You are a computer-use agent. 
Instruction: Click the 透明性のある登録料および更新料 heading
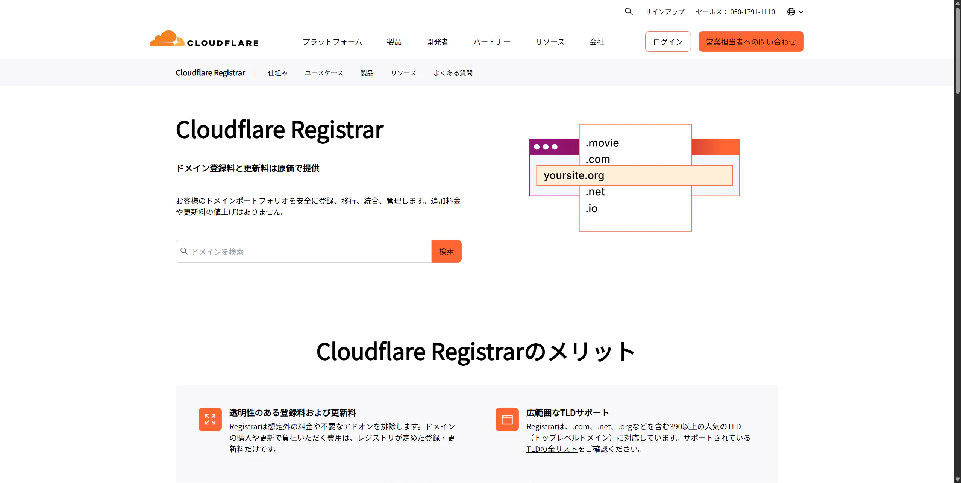293,412
